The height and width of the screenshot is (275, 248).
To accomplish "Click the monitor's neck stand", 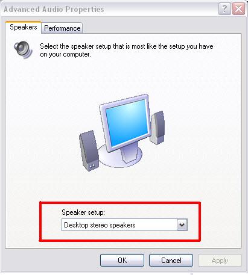I will point(130,153).
